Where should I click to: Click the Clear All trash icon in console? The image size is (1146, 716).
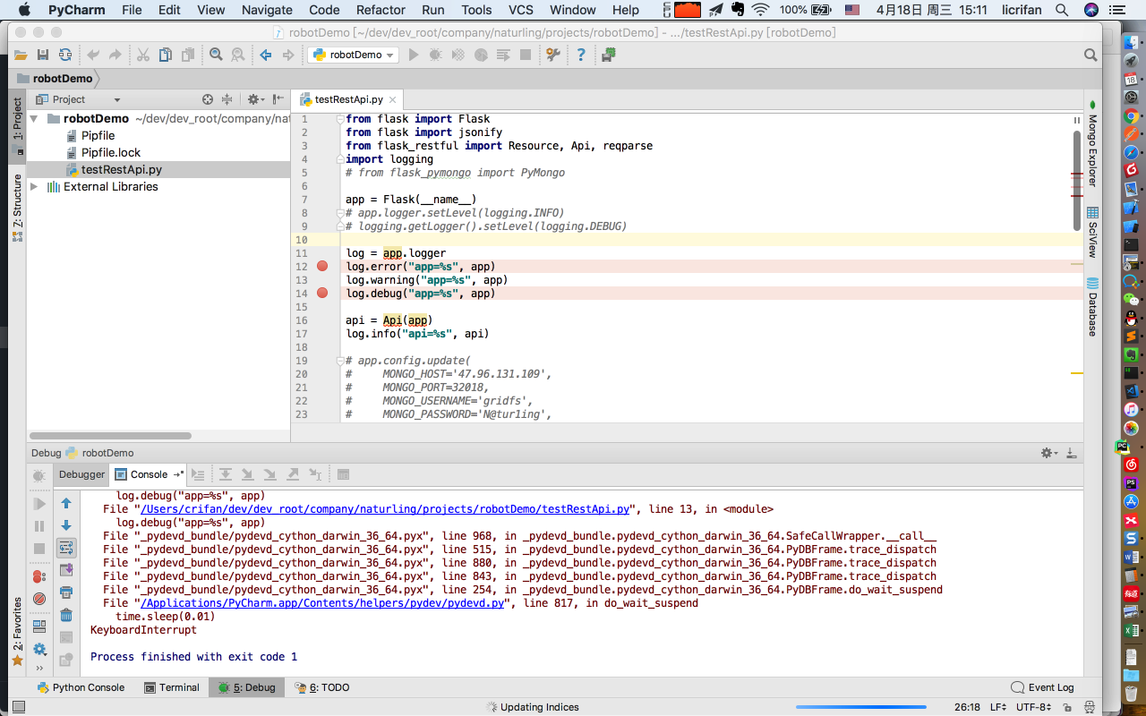click(66, 615)
